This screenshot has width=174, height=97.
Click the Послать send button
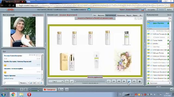point(23,83)
